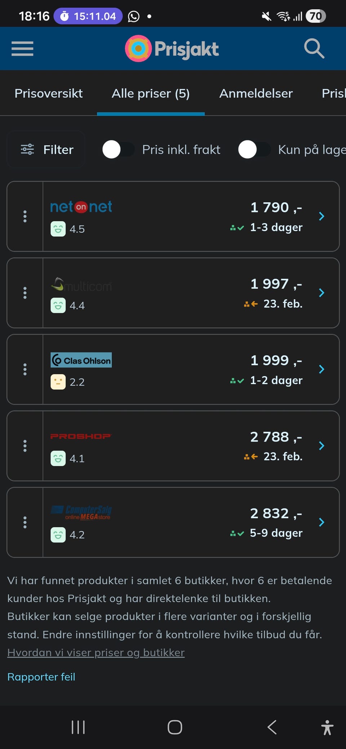
Task: Toggle Pris inkl. frakt switch
Action: [x=119, y=149]
